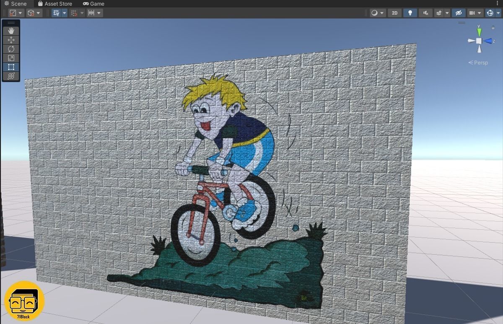This screenshot has width=503, height=324.
Task: Open the global/local rotation dropdown arrow
Action: [38, 13]
